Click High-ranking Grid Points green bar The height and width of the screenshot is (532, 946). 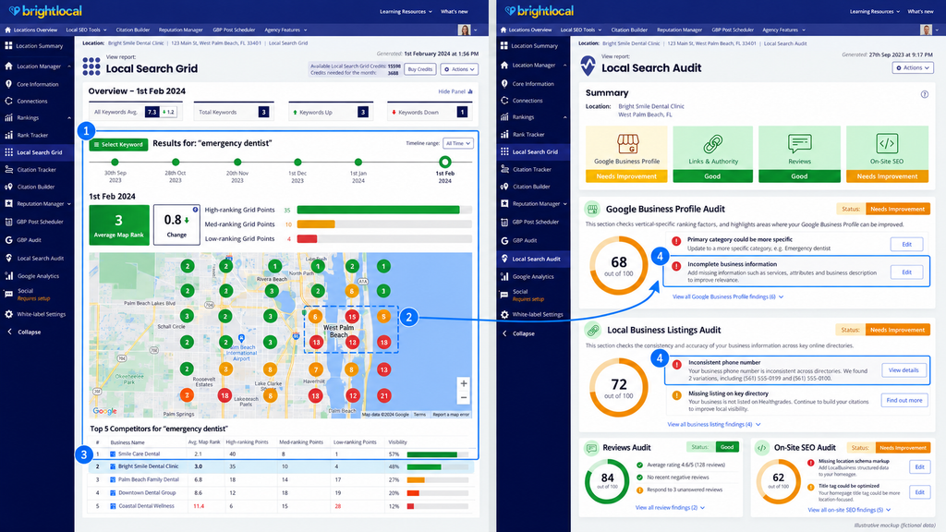[378, 210]
